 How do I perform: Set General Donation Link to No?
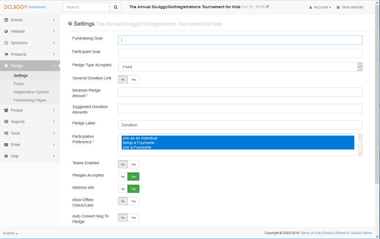click(123, 79)
